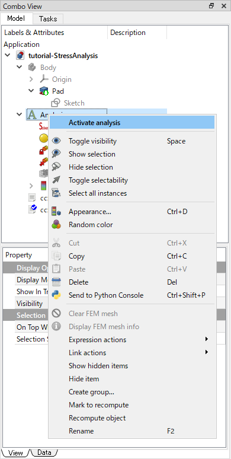Choose Mark to recompute
Image resolution: width=231 pixels, height=459 pixels.
click(x=132, y=405)
